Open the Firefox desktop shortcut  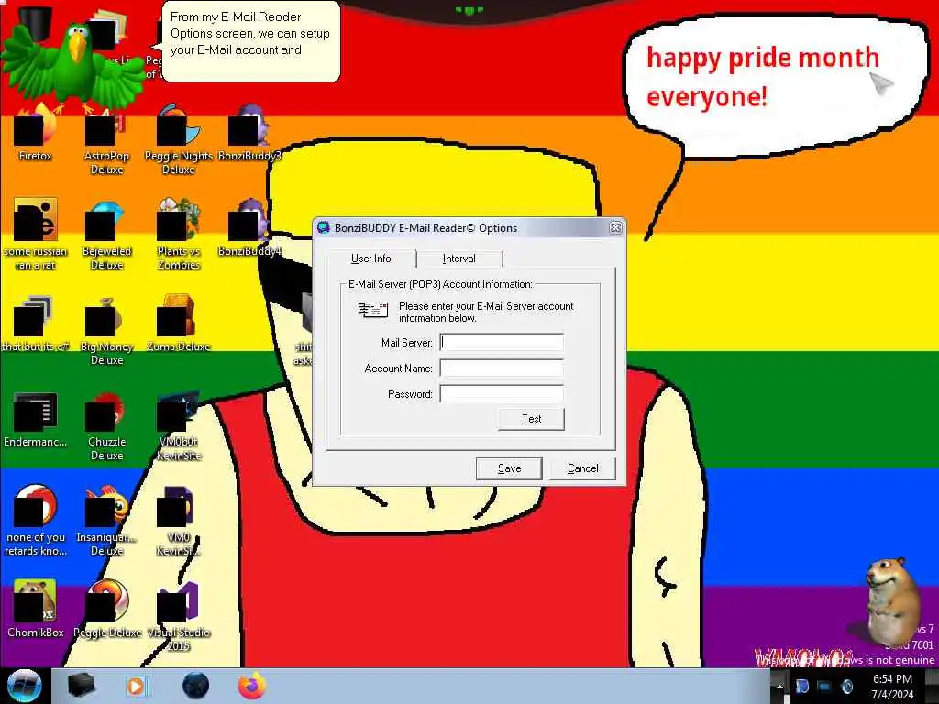coord(35,132)
